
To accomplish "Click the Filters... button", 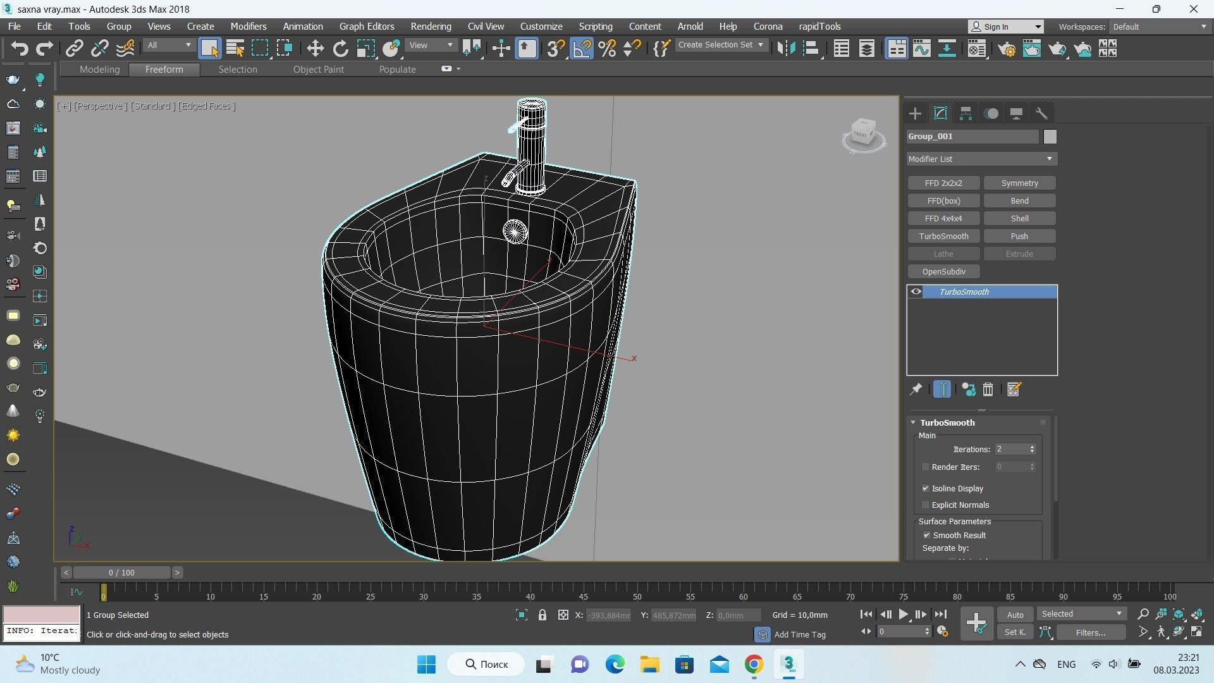I will (x=1090, y=632).
